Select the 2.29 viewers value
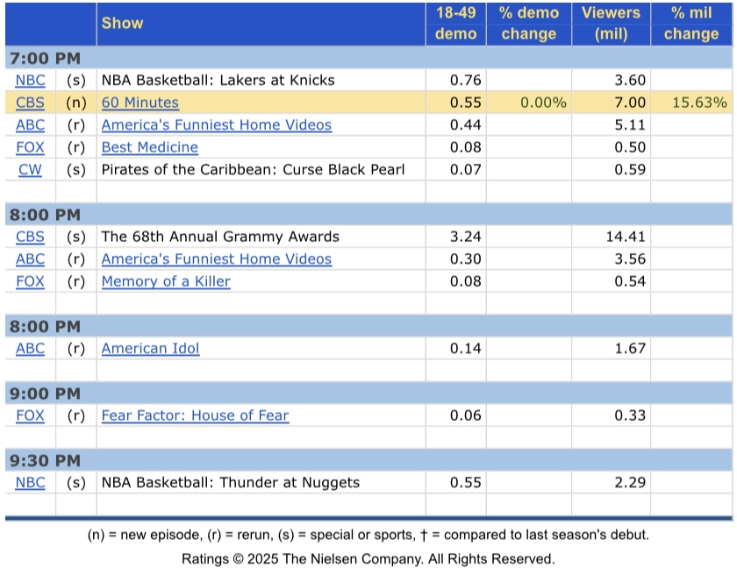This screenshot has width=737, height=582. (630, 482)
